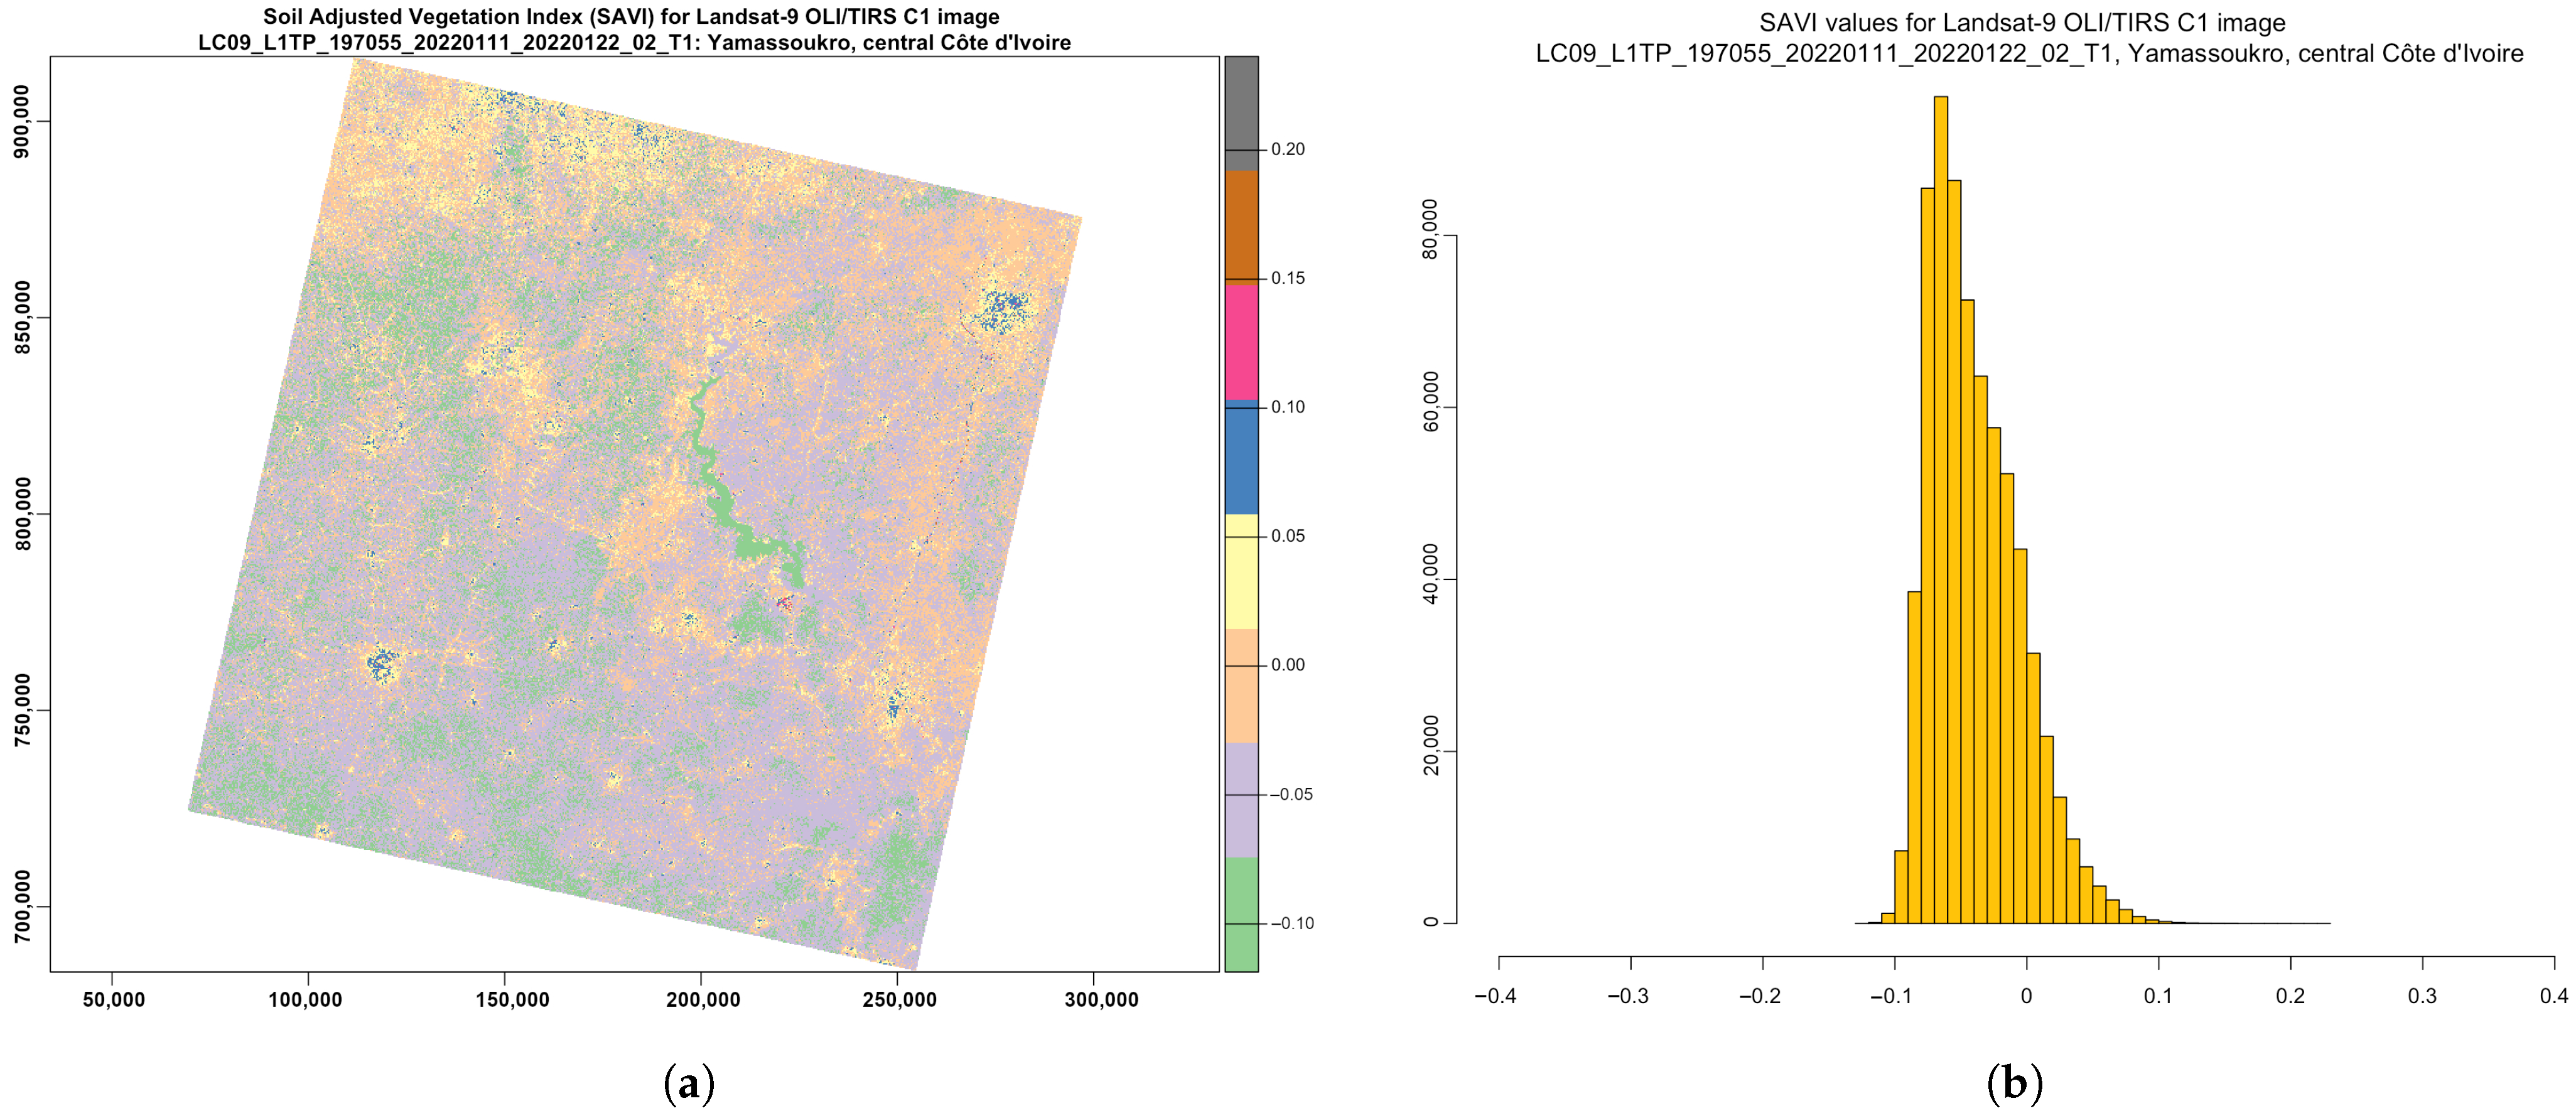Image resolution: width=2576 pixels, height=1118 pixels.
Task: Click the (b) subfigure label
Action: tap(2014, 1084)
